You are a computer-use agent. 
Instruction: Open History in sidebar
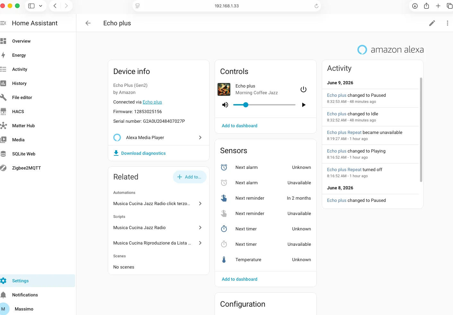pos(38,83)
